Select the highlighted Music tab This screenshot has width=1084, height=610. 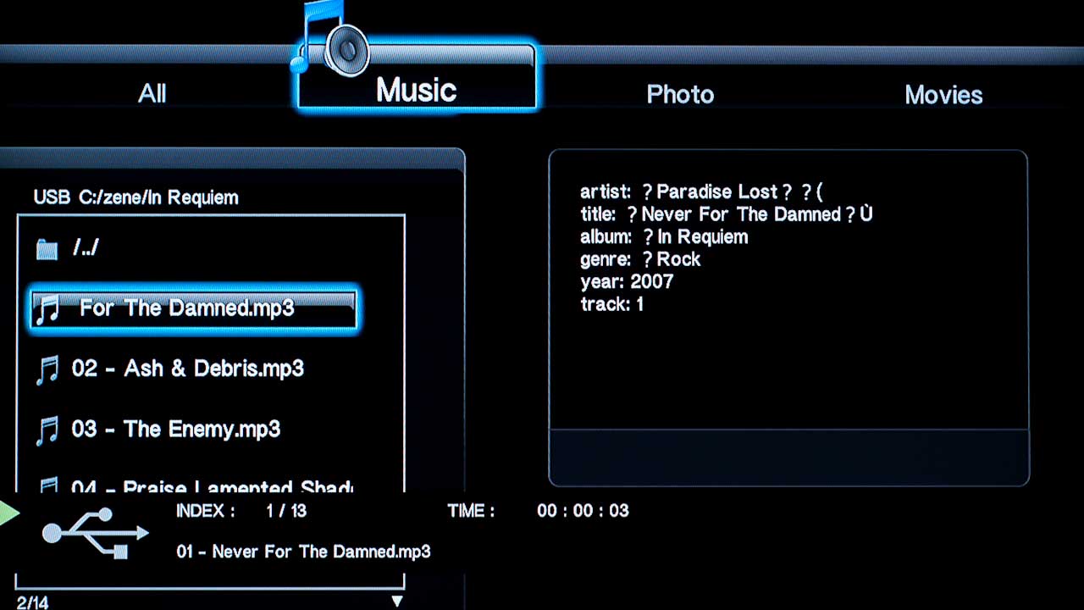tap(416, 90)
